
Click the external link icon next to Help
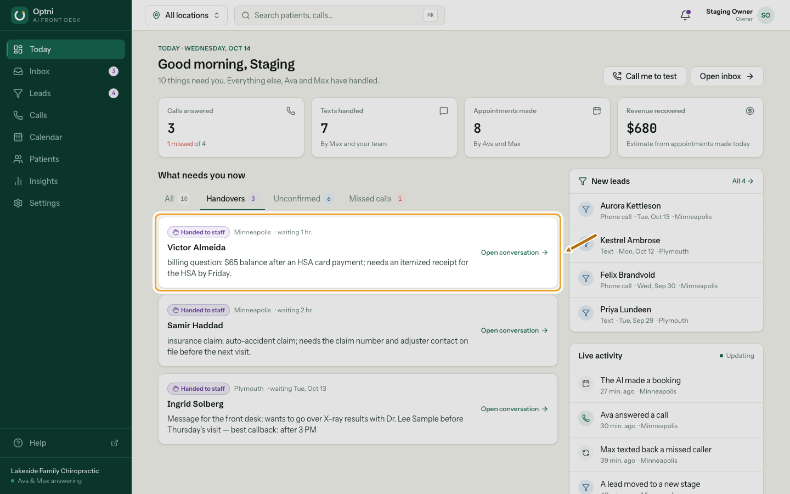click(115, 443)
